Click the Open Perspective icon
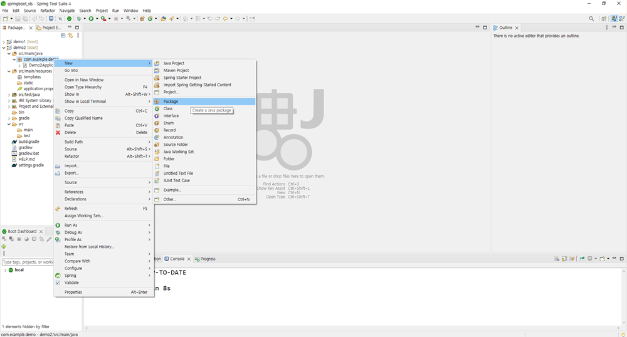Viewport: 627px width, 337px height. coord(604,18)
